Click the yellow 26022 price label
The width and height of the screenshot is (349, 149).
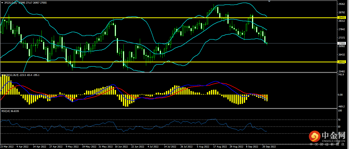[342, 62]
